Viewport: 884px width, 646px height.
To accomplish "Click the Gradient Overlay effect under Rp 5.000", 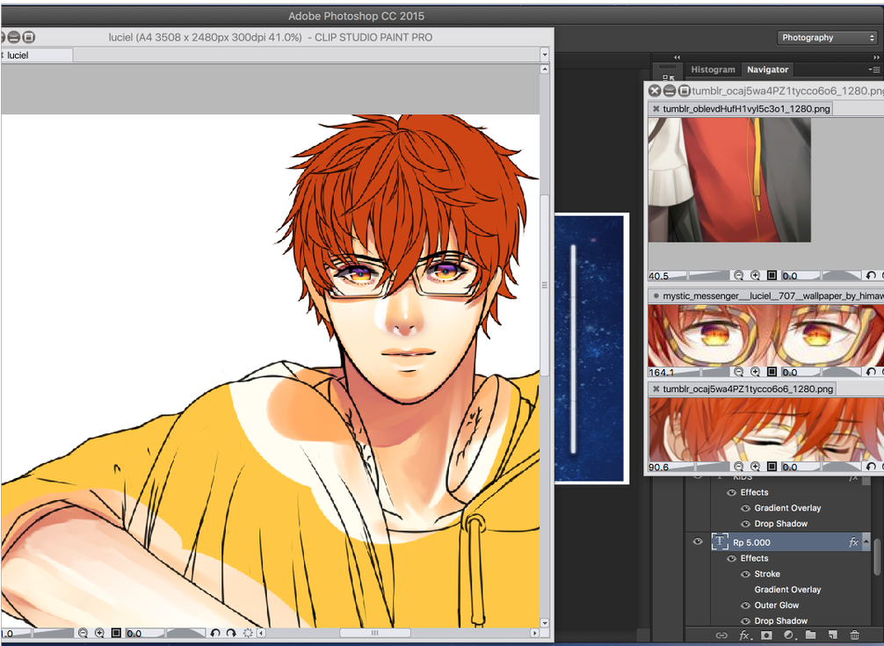I will point(787,590).
